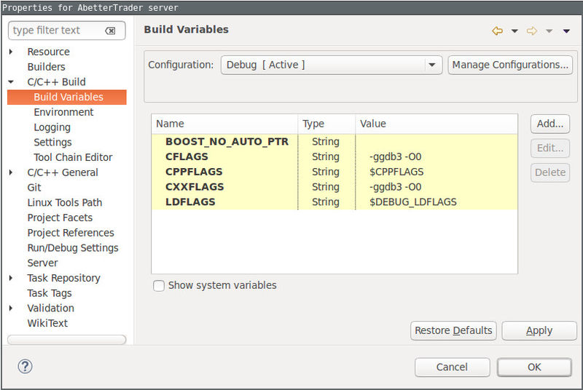The height and width of the screenshot is (390, 583).
Task: Open the back history dropdown arrow
Action: [514, 31]
